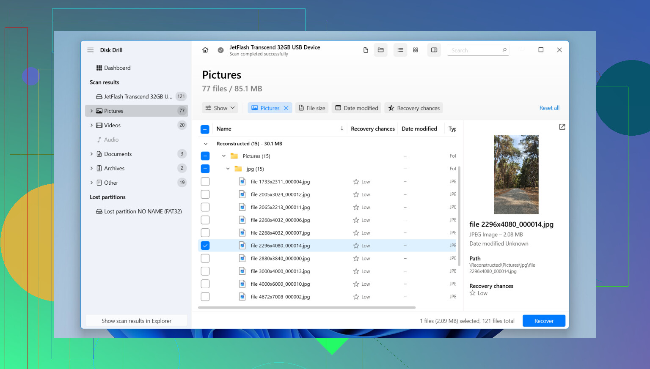The width and height of the screenshot is (650, 369).
Task: Select list view layout icon
Action: click(x=400, y=50)
